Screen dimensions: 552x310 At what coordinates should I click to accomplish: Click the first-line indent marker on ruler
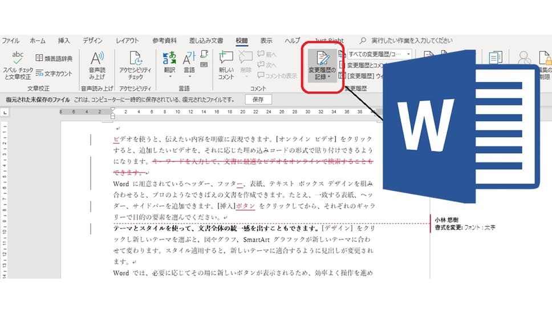click(113, 109)
